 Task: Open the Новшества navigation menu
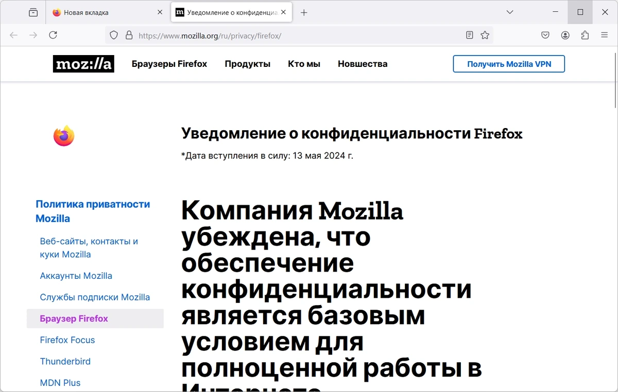tap(363, 64)
